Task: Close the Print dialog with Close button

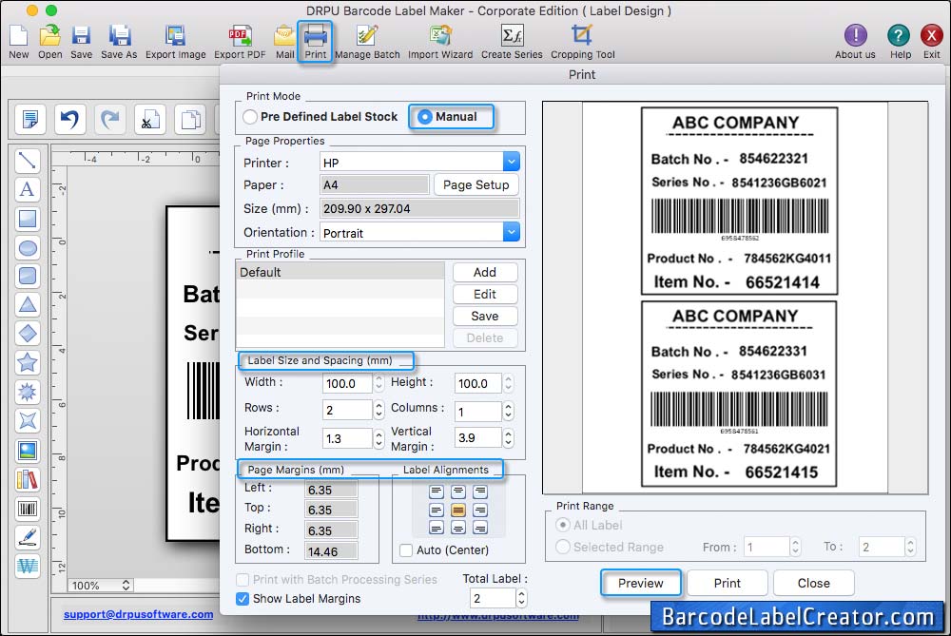Action: click(x=813, y=584)
